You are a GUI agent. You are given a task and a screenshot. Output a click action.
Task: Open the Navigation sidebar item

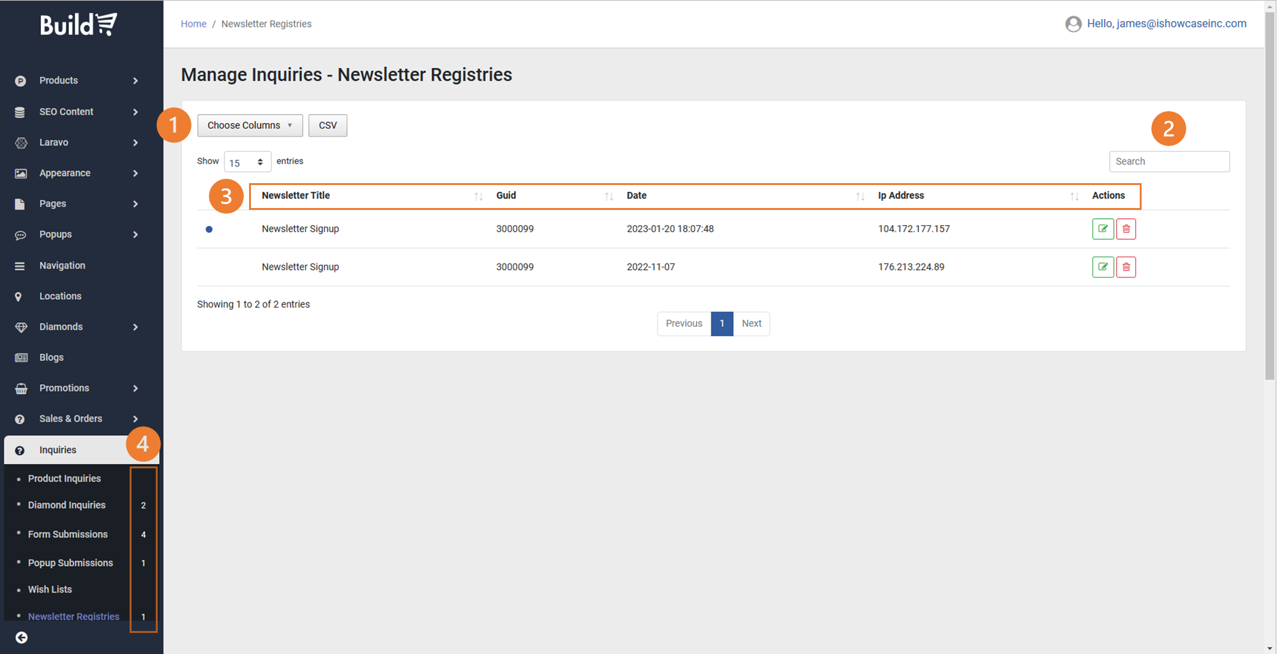point(62,265)
